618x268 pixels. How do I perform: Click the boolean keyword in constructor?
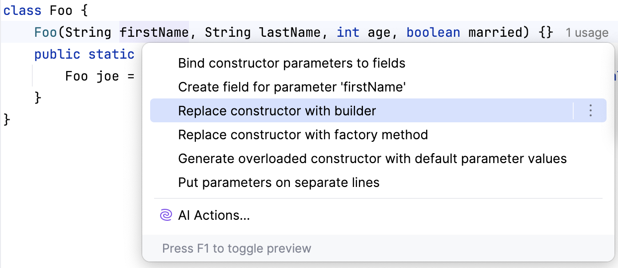click(x=433, y=33)
